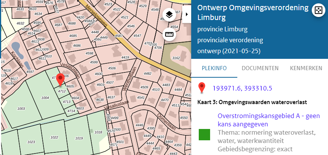Click the title Ontwerp Omgevingsverordening Limburg
The image size is (328, 155).
click(253, 12)
